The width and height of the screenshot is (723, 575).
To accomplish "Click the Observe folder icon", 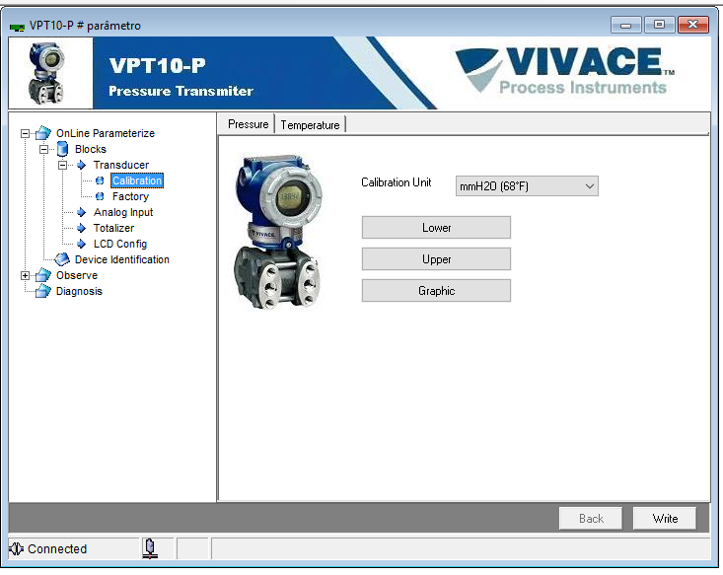I will [42, 275].
